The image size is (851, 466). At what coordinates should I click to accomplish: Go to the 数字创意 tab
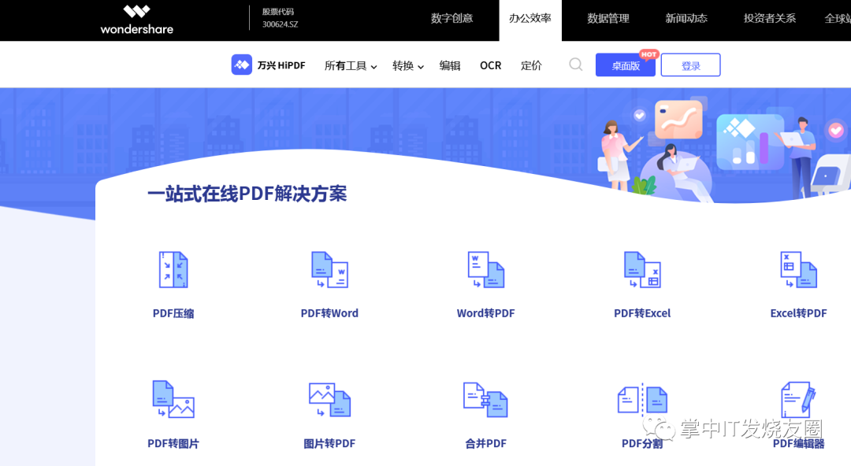(x=452, y=18)
